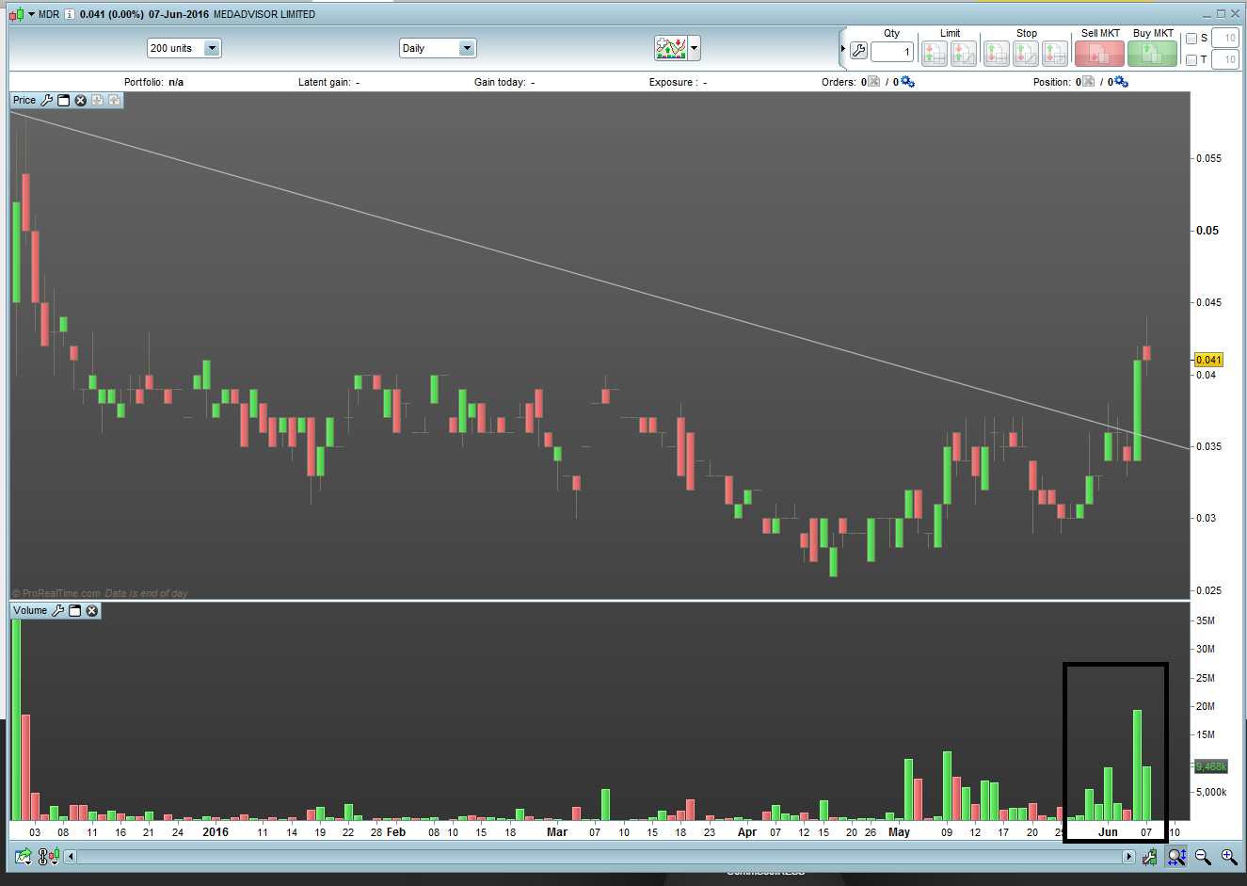Click the Gain today label
Viewport: 1247px width, 886px height.
click(500, 82)
